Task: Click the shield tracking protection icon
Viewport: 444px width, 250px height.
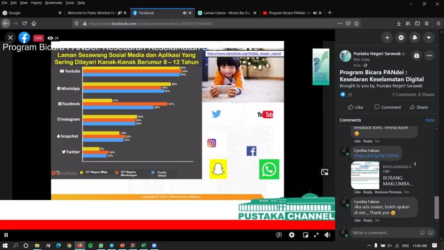Action: click(77, 24)
